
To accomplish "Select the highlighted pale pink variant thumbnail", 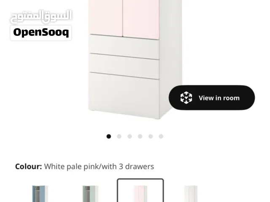I will pyautogui.click(x=140, y=190).
